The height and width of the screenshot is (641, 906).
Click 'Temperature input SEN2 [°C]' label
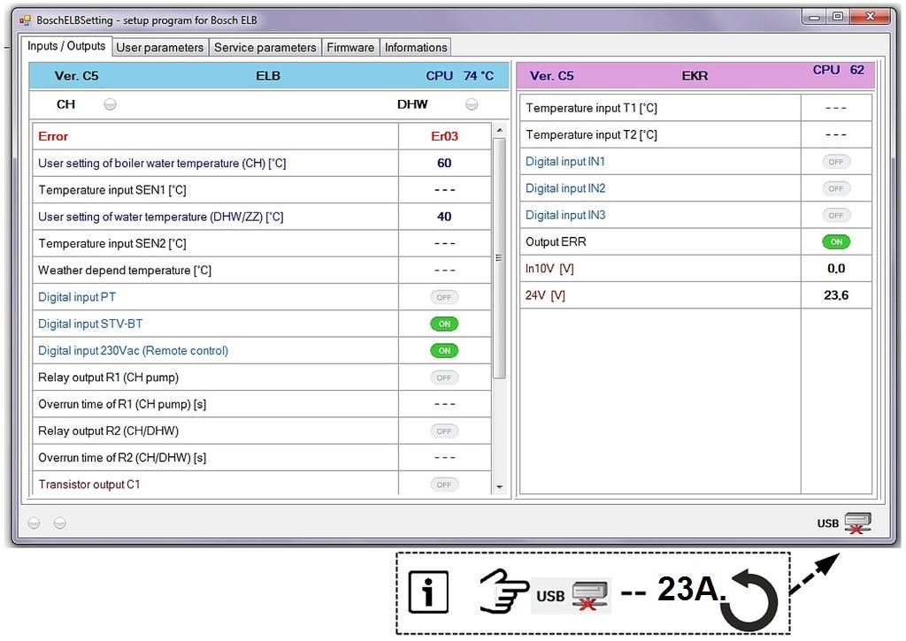(112, 244)
